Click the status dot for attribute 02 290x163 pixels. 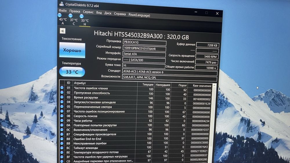tap(62, 92)
